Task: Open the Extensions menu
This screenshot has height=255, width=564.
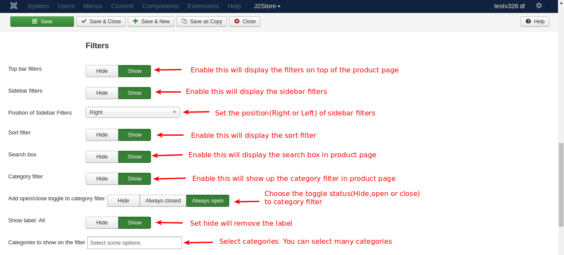Action: (x=203, y=6)
